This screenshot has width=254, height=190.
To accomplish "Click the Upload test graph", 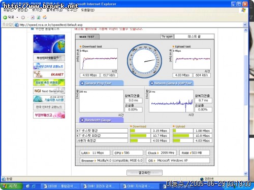I will (192, 59).
